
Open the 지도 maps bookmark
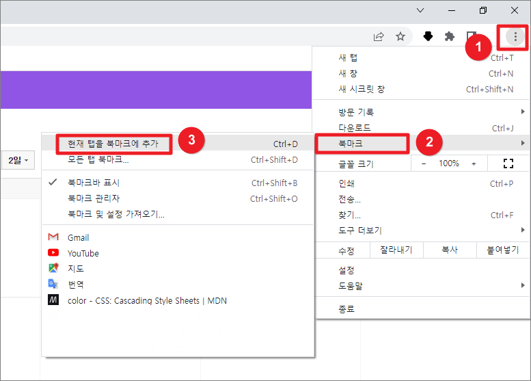tap(178, 268)
